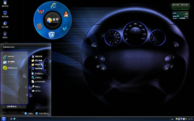Screen dimensions: 194x121
Task: Expand All Programs (所有程序) in the start menu
Action: pyautogui.click(x=14, y=106)
